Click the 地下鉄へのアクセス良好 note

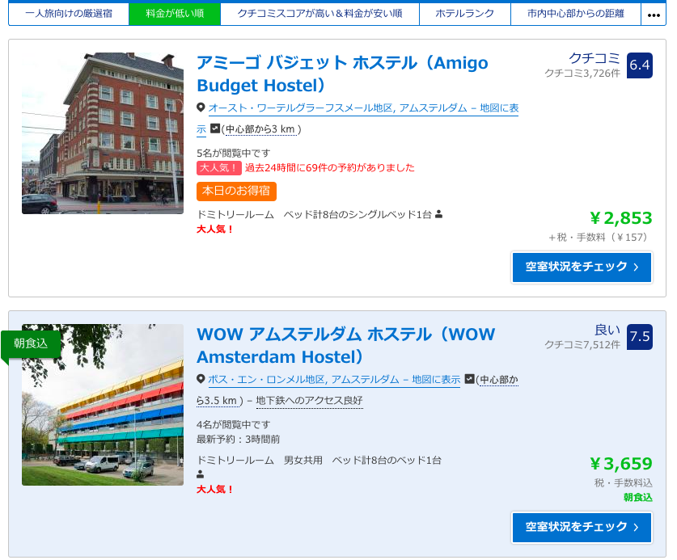(x=309, y=400)
